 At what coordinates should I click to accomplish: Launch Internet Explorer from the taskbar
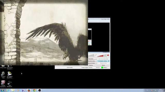pos(8,90)
